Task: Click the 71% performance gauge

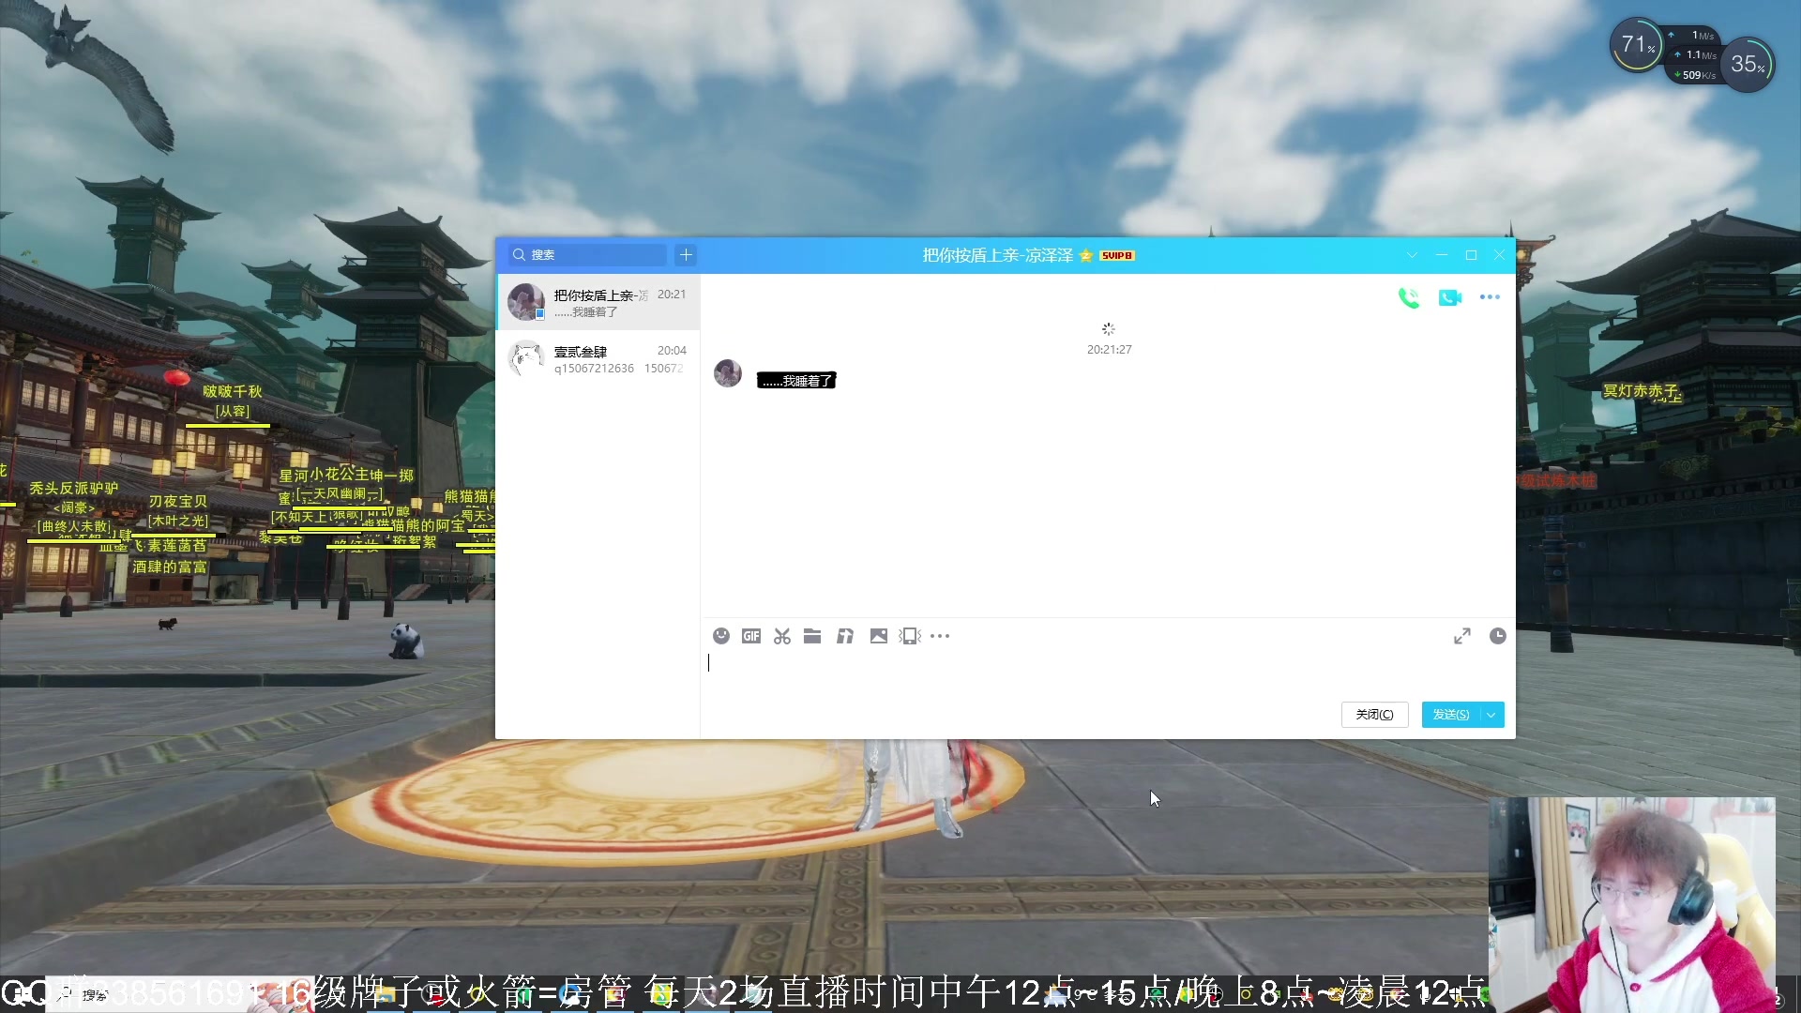Action: tap(1637, 44)
